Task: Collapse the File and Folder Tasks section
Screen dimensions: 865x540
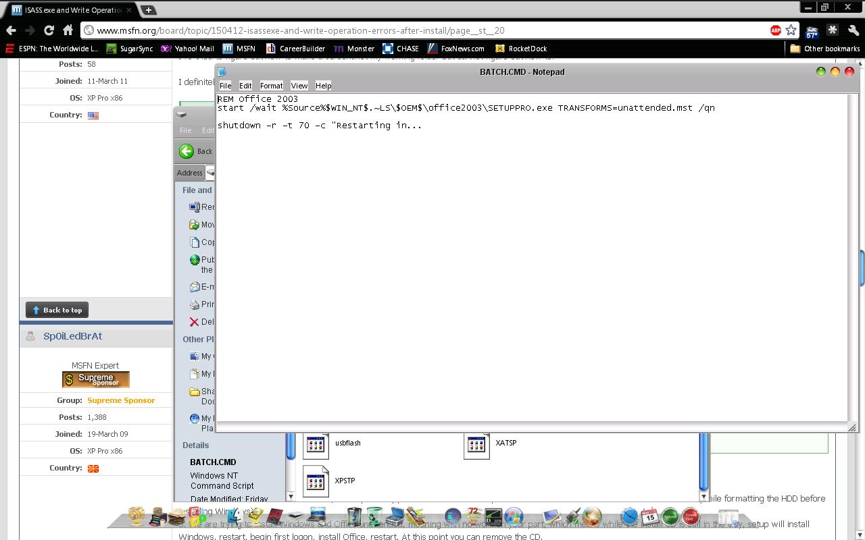Action: [x=197, y=190]
